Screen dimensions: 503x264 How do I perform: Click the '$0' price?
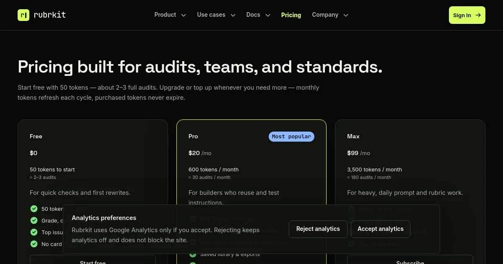coord(34,153)
